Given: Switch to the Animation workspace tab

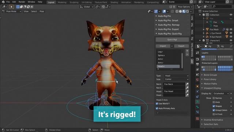Looking at the screenshot, I should 126,3.
